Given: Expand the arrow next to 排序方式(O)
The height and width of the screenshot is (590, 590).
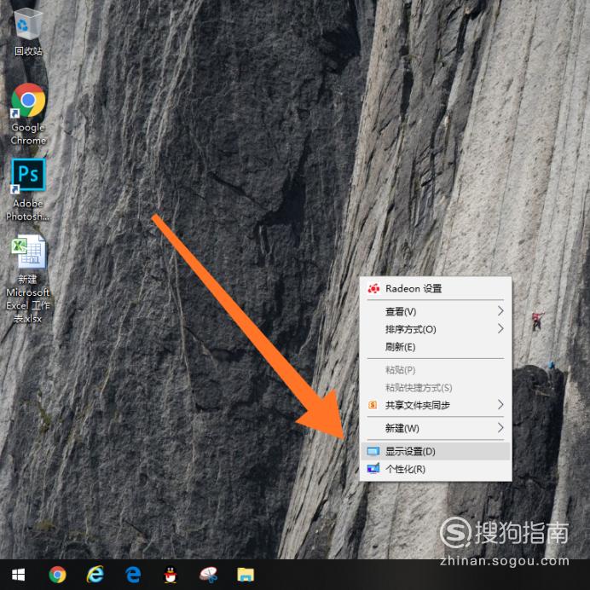Looking at the screenshot, I should (500, 329).
